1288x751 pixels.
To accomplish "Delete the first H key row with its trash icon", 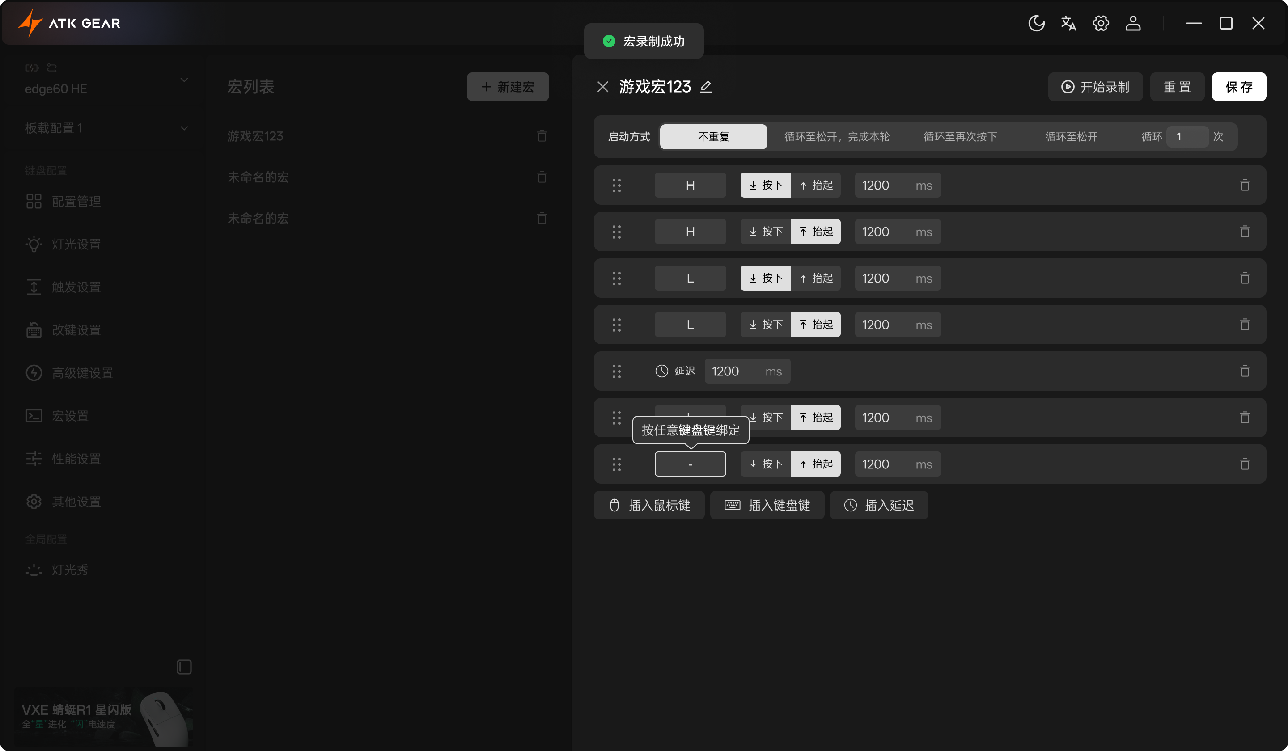I will [1245, 185].
